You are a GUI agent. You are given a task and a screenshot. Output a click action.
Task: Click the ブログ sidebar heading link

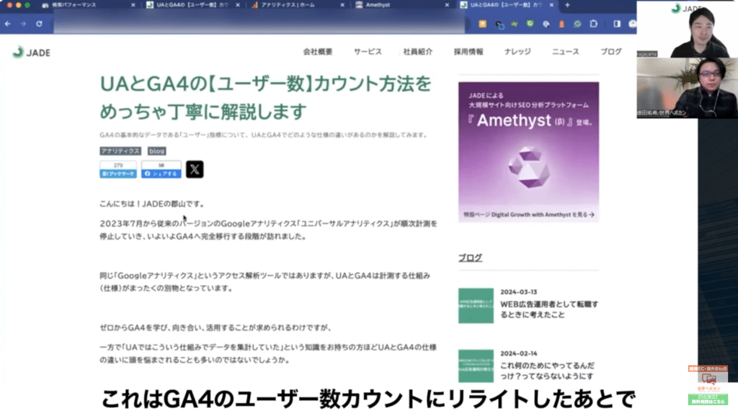point(470,258)
